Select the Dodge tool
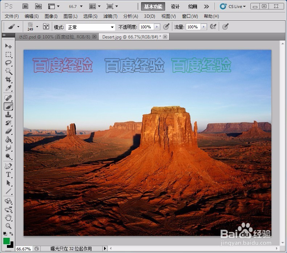This screenshot has height=253, width=287. [8, 156]
